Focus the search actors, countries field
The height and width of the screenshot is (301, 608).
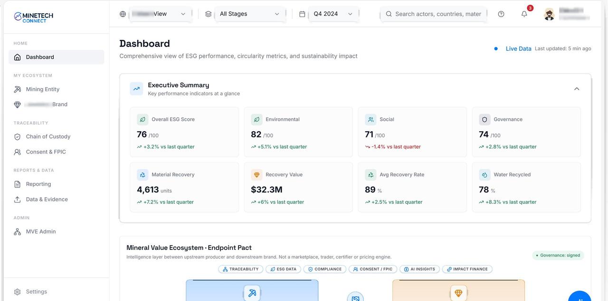click(434, 14)
